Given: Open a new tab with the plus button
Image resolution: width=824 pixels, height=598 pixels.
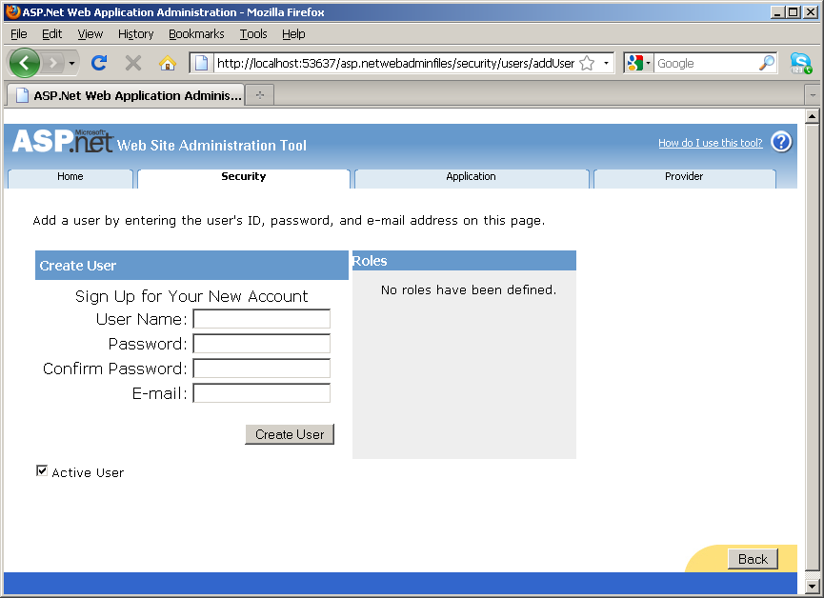Looking at the screenshot, I should pos(260,95).
